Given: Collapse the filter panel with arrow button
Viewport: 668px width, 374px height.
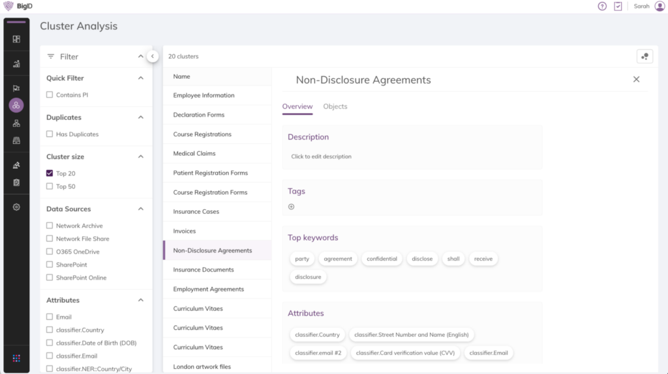Looking at the screenshot, I should [x=152, y=57].
